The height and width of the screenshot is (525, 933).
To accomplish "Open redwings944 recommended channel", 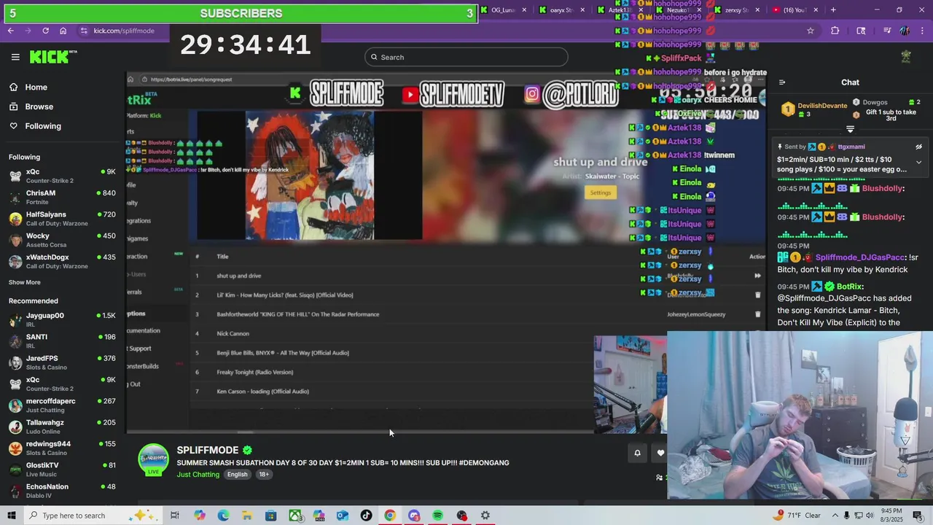I will [63, 448].
